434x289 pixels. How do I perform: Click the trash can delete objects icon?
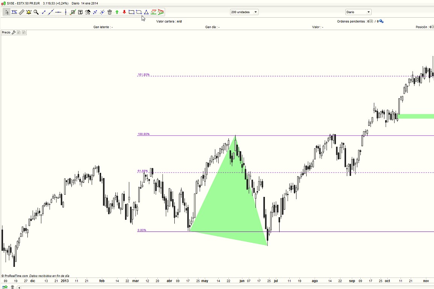(110, 12)
